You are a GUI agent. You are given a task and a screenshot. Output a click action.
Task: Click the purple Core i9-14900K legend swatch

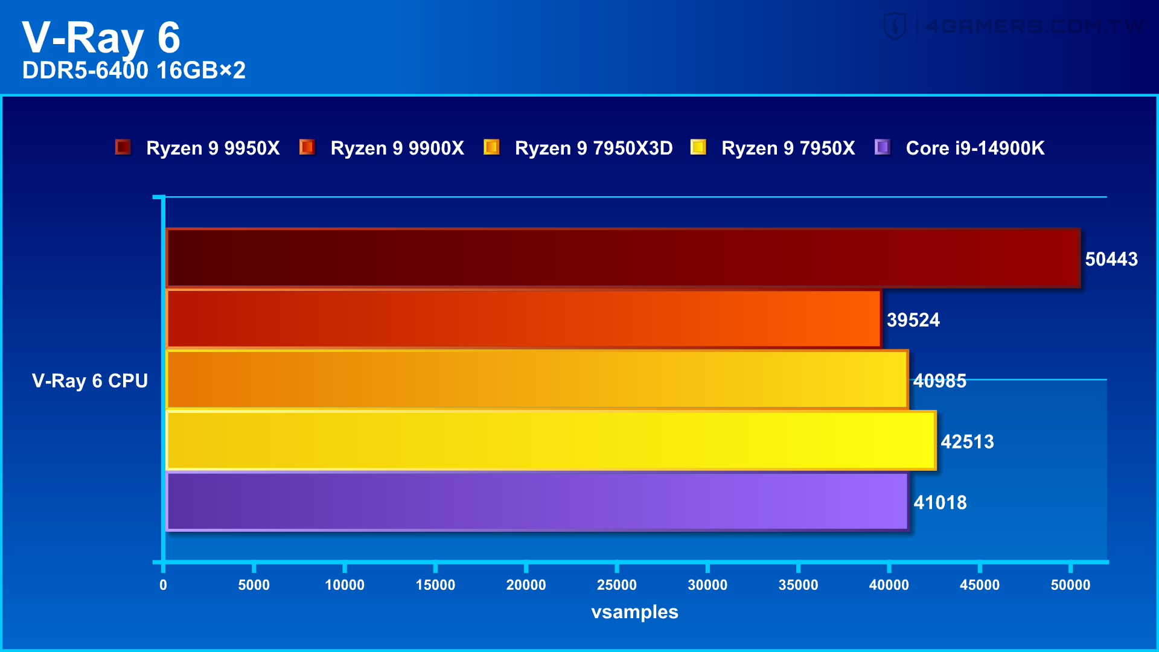coord(883,147)
